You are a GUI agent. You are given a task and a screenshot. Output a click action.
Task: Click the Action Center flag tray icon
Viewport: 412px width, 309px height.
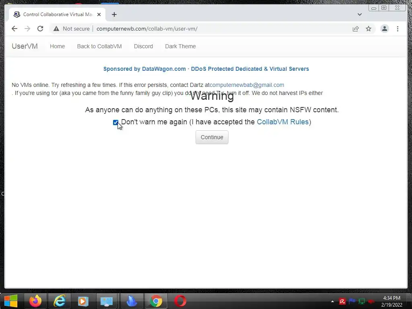click(x=352, y=301)
